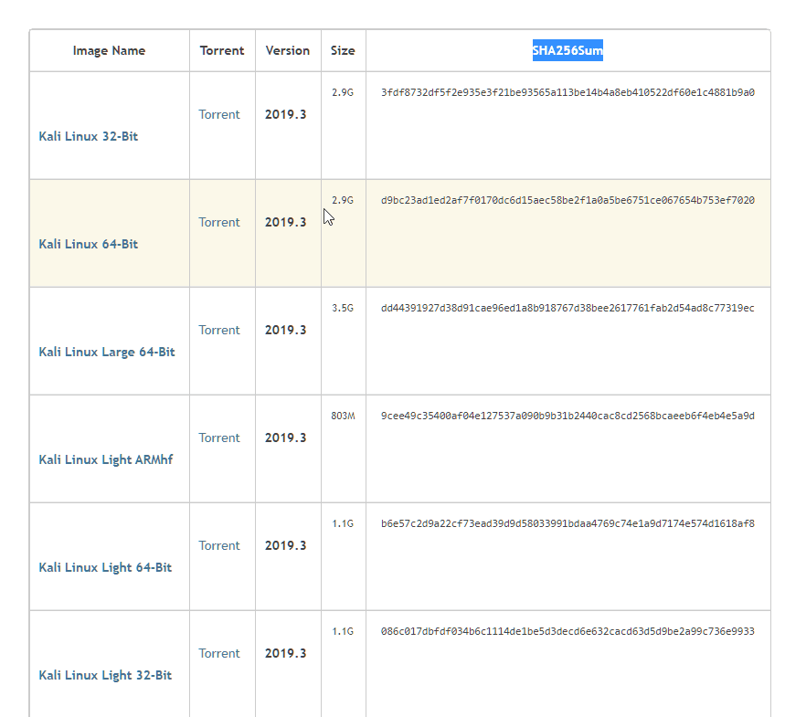785x717 pixels.
Task: Open the Kali Linux 32-Bit download link
Action: pos(89,136)
